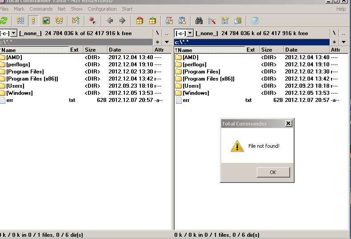Select the Windows folder icon in the right panel
This screenshot has width=351, height=239.
coord(179,93)
